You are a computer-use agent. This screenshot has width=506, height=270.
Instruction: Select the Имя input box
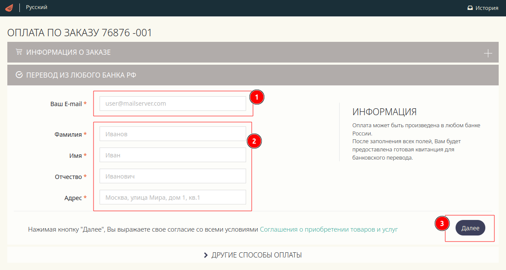(172, 155)
